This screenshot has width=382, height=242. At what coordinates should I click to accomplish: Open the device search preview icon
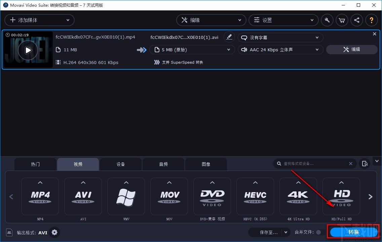365,164
